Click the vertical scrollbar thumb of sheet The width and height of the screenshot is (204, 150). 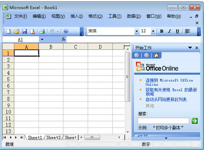128,77
